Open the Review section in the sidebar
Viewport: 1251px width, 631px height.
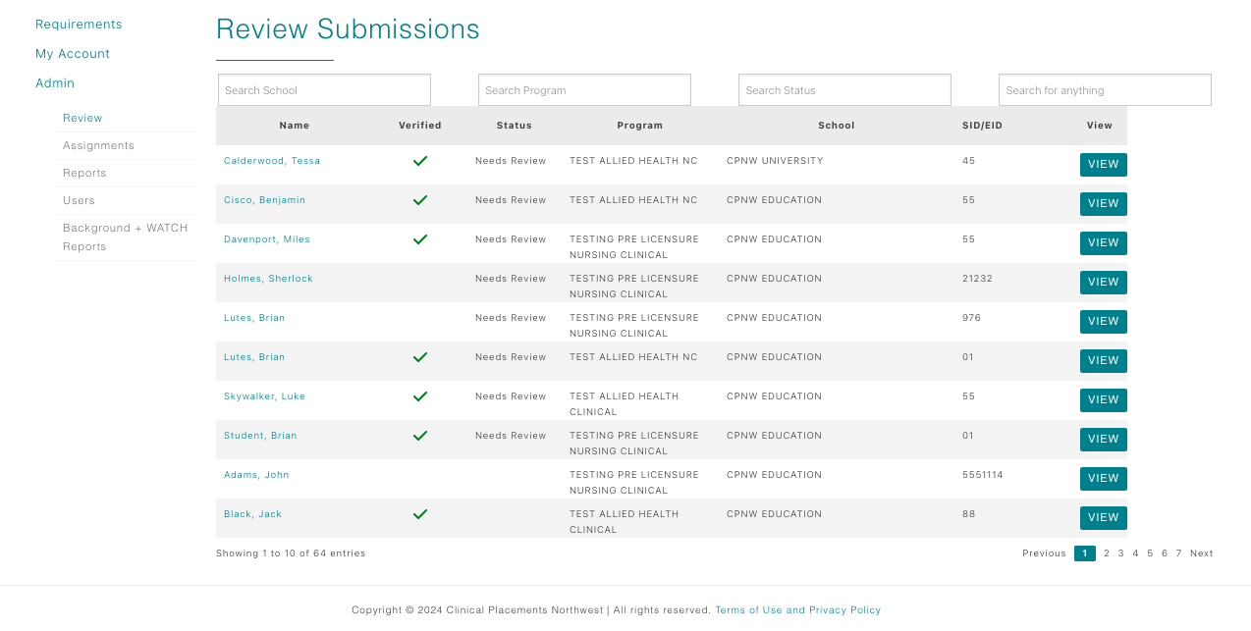(82, 118)
